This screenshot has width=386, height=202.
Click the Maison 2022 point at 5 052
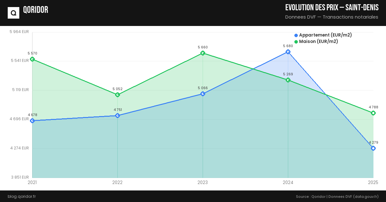117,95
